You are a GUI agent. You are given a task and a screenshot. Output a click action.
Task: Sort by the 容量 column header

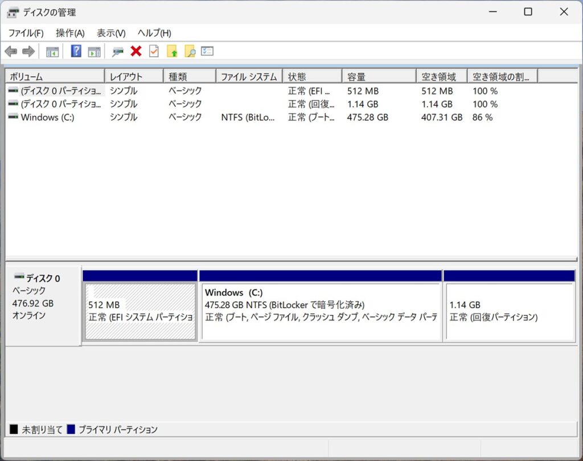[379, 77]
